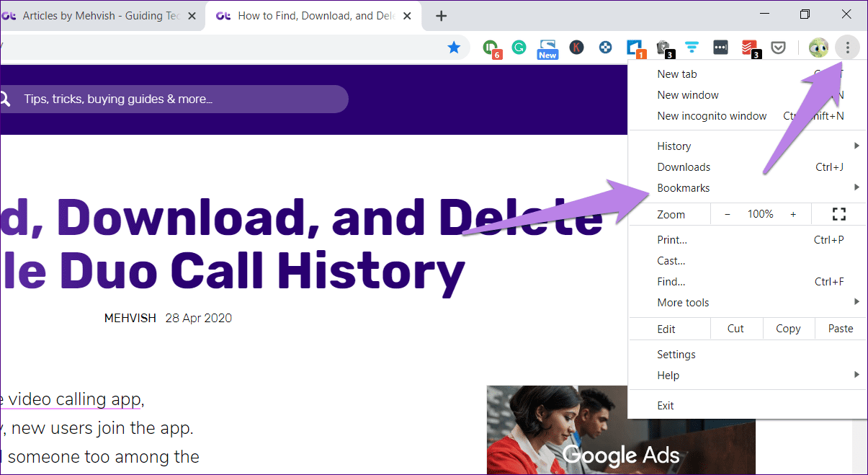Open a New incognito window
Viewport: 868px width, 475px height.
(x=748, y=115)
